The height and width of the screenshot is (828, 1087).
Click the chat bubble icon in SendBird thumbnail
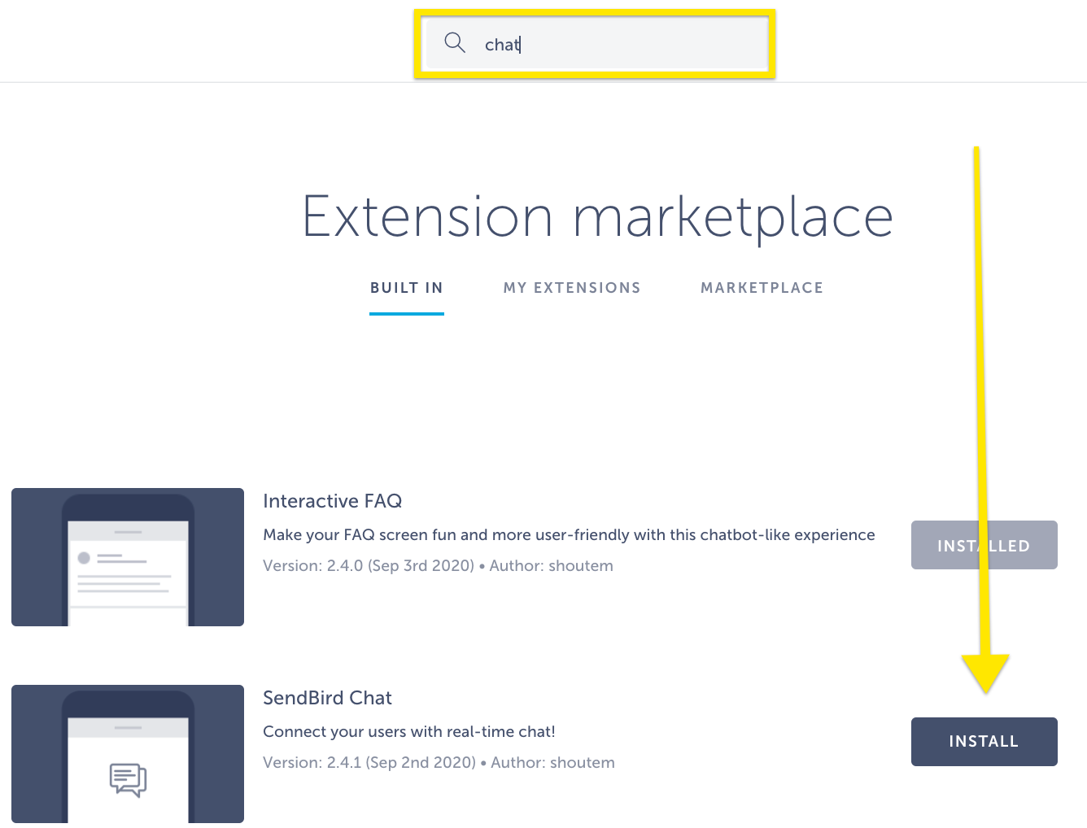pyautogui.click(x=128, y=779)
